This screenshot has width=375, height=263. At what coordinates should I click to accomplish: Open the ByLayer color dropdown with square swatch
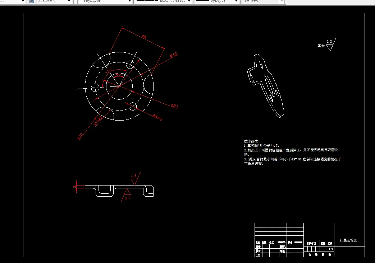coord(106,1)
